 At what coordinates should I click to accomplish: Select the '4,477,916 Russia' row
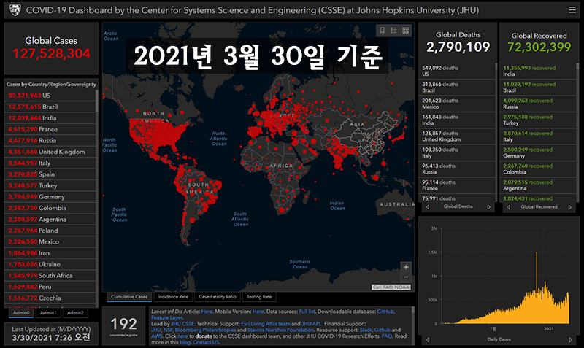(x=50, y=141)
